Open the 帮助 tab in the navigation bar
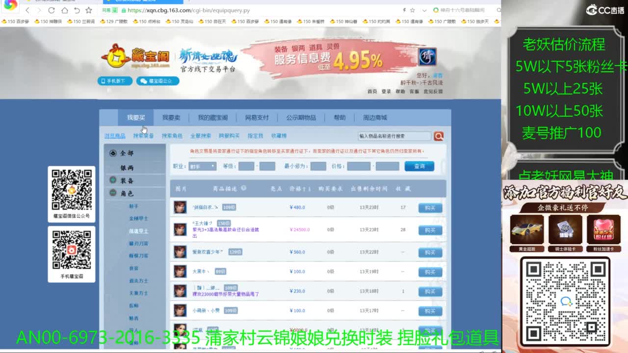628x353 pixels. coord(340,118)
